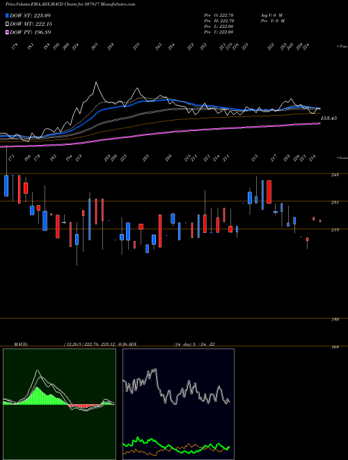The height and width of the screenshot is (460, 348).
Task: Click the magenta DOW PT legend swatch
Action: click(x=8, y=32)
